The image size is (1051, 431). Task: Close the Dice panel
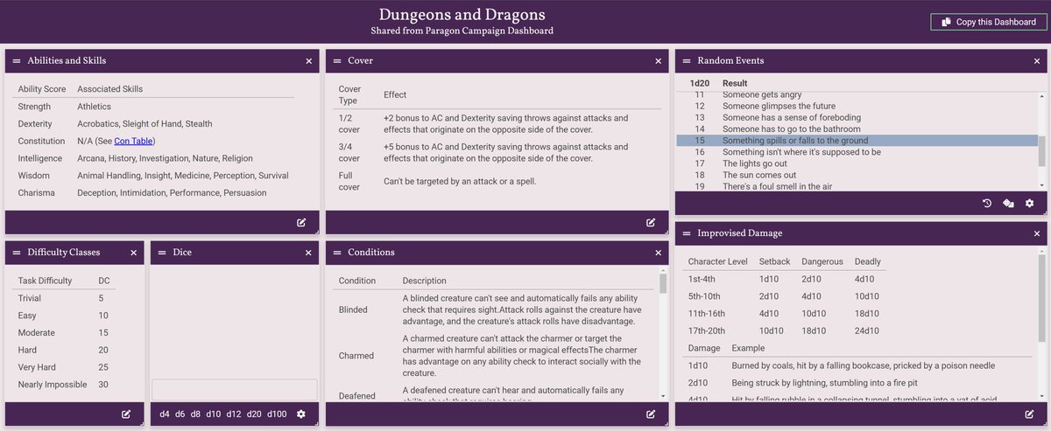pyautogui.click(x=309, y=253)
